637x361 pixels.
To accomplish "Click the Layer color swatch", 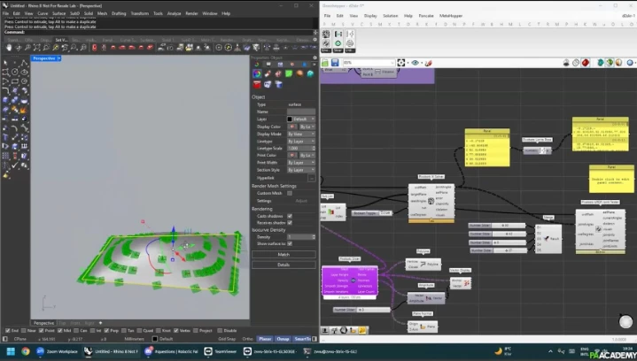I will [290, 119].
